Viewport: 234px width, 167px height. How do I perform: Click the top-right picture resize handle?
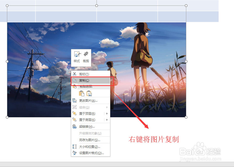point(186,6)
